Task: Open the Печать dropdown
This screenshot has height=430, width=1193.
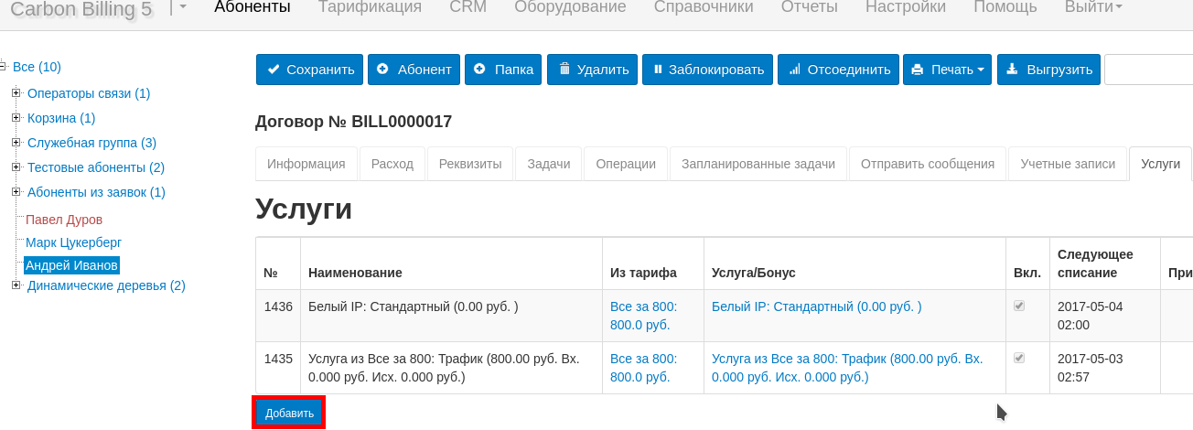Action: (x=947, y=70)
